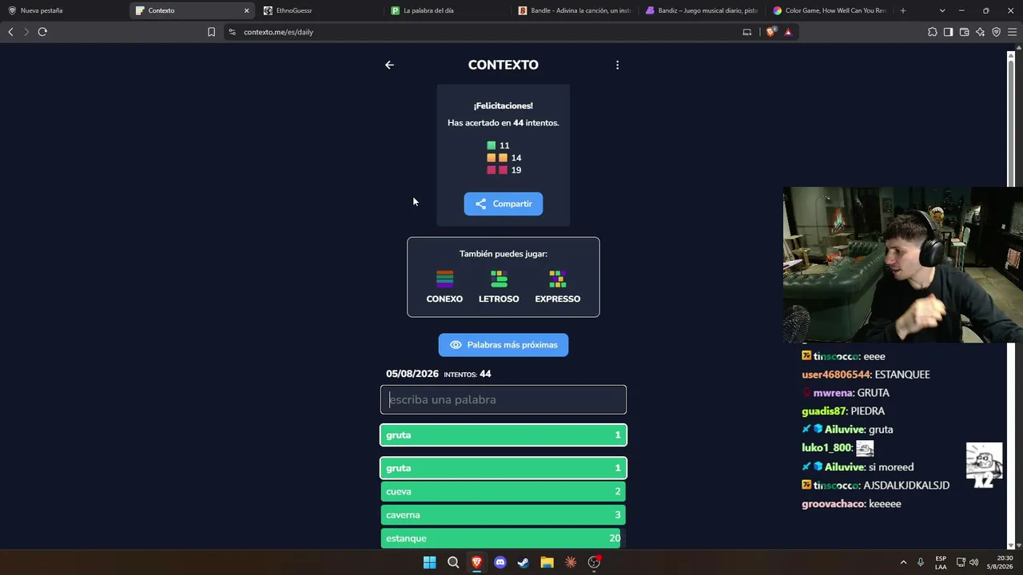Screen dimensions: 1023x575
Task: Open Steam from the taskbar
Action: pos(523,562)
